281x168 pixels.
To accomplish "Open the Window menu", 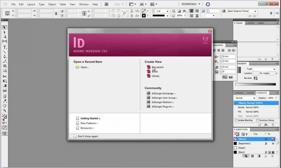I will (x=84, y=4).
